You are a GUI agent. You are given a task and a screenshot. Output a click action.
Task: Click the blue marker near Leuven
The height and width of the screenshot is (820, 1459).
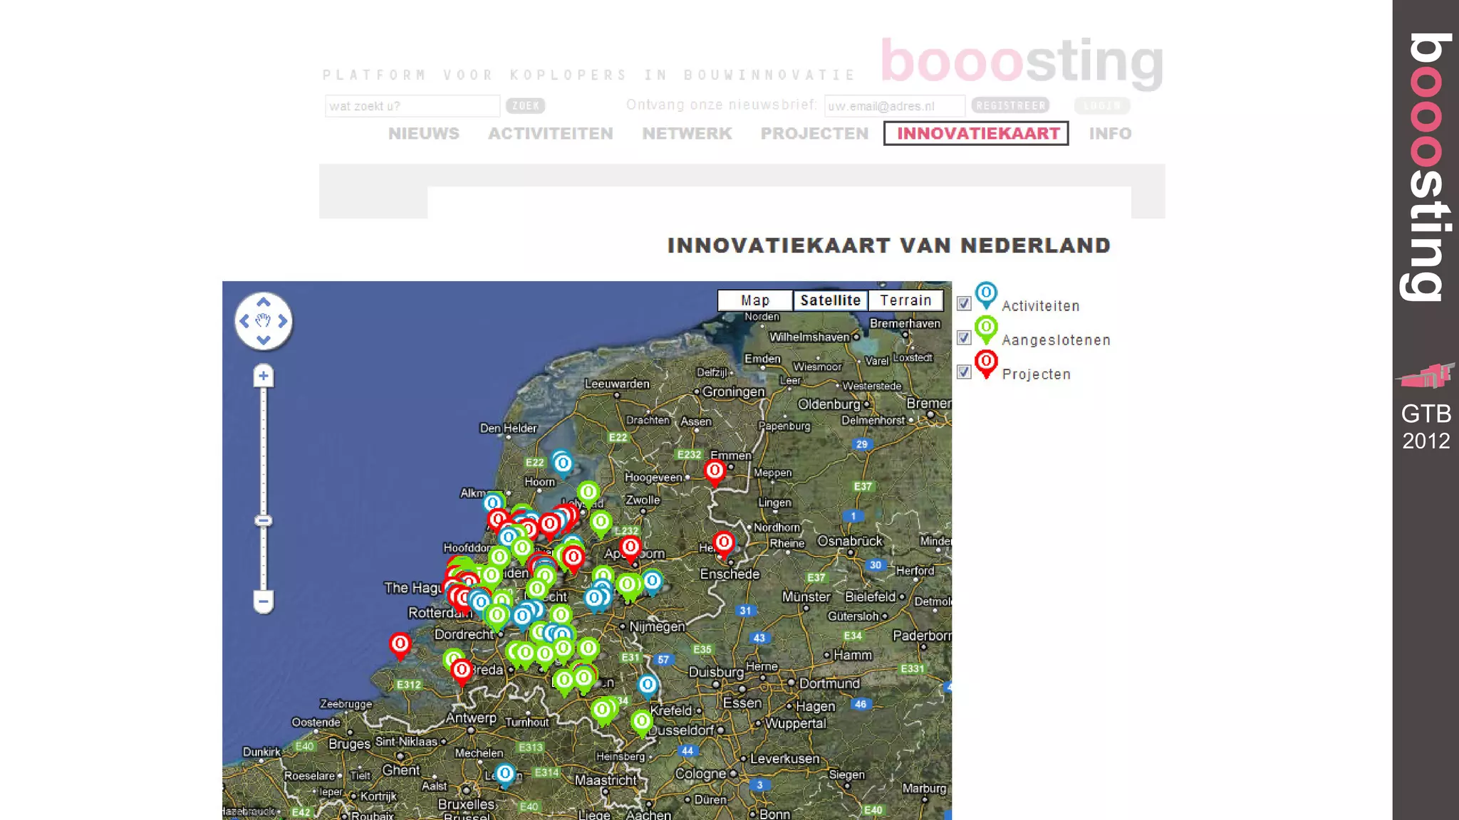pyautogui.click(x=505, y=774)
